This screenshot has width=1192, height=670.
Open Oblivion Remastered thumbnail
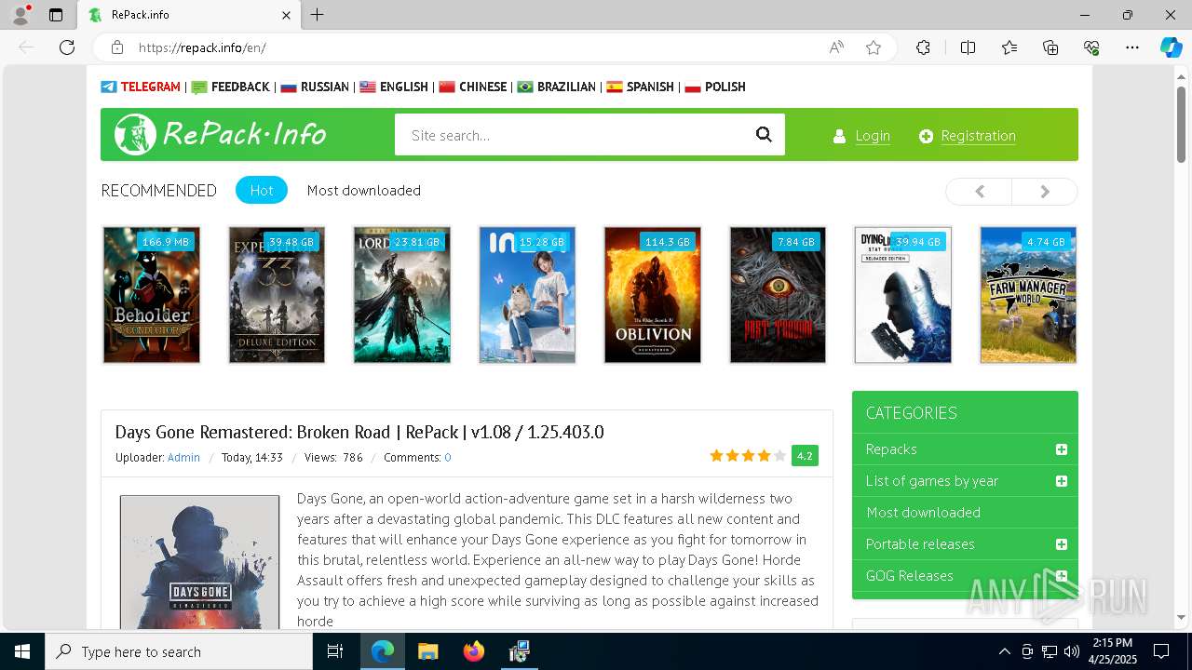click(653, 295)
